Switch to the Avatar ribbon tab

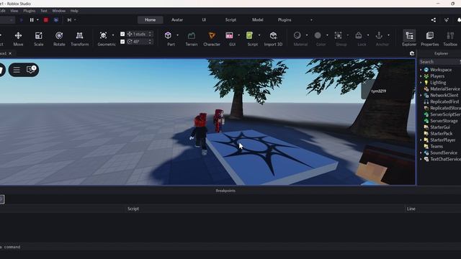click(177, 20)
